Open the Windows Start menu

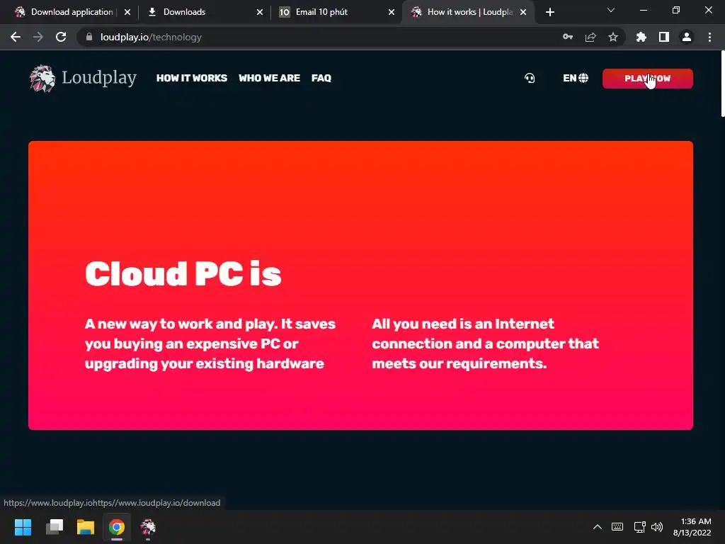tap(23, 527)
